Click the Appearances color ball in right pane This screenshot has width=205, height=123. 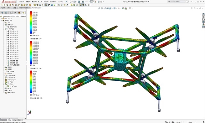coord(203,24)
